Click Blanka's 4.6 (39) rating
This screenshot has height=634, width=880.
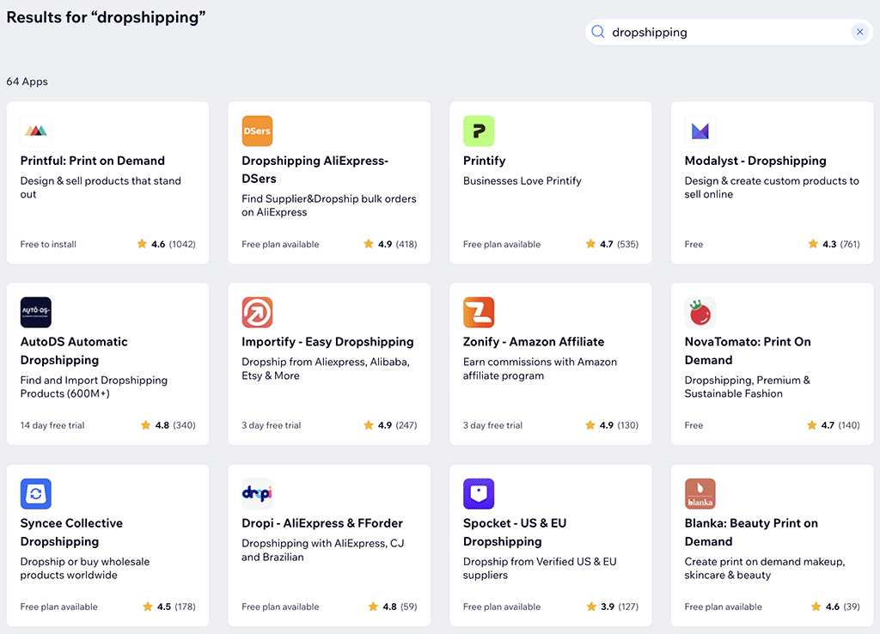835,607
